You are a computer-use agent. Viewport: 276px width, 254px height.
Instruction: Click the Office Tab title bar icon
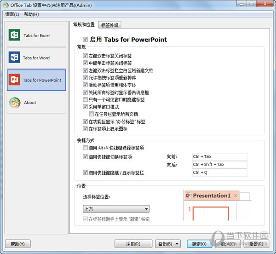point(6,5)
